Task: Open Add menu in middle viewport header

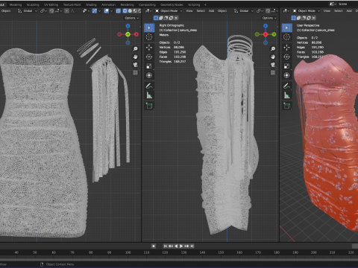Action: point(211,11)
